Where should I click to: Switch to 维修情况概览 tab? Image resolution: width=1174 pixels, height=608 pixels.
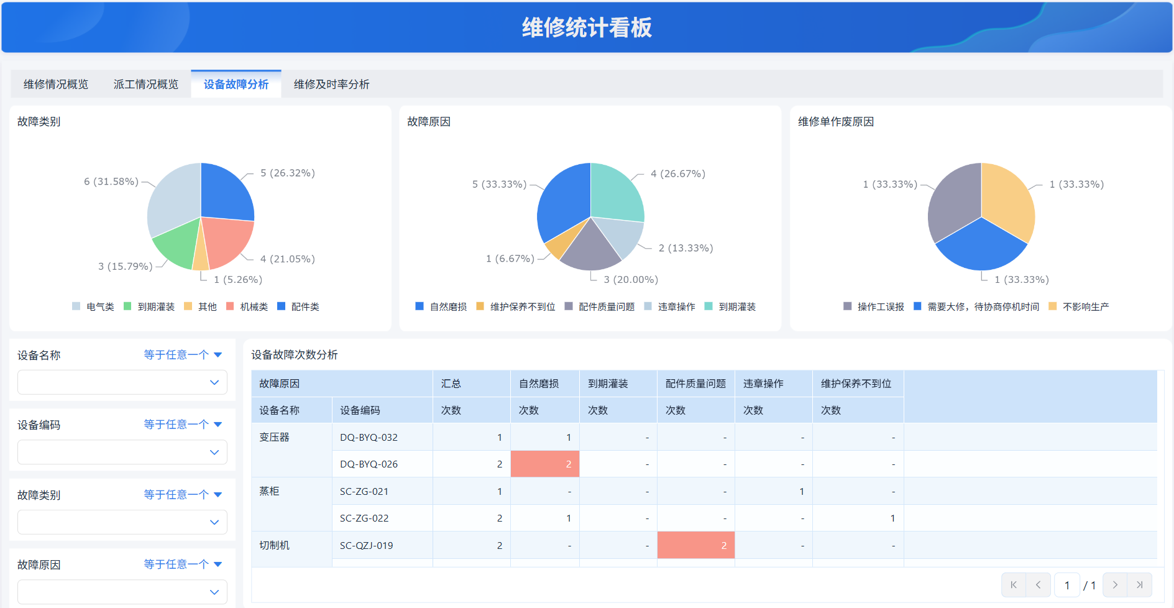pyautogui.click(x=56, y=84)
